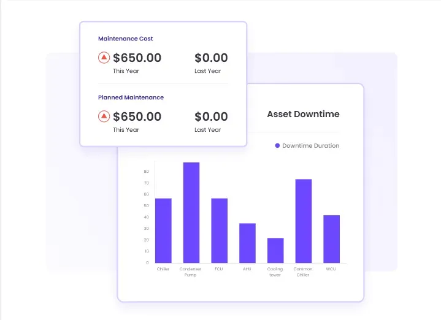Click the Maintenance Cost red increase arrow icon
This screenshot has height=320, width=441.
click(x=104, y=58)
